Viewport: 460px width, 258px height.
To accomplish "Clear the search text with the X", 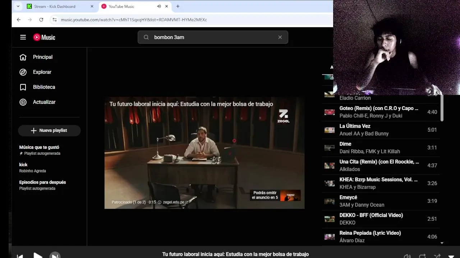I will click(280, 37).
